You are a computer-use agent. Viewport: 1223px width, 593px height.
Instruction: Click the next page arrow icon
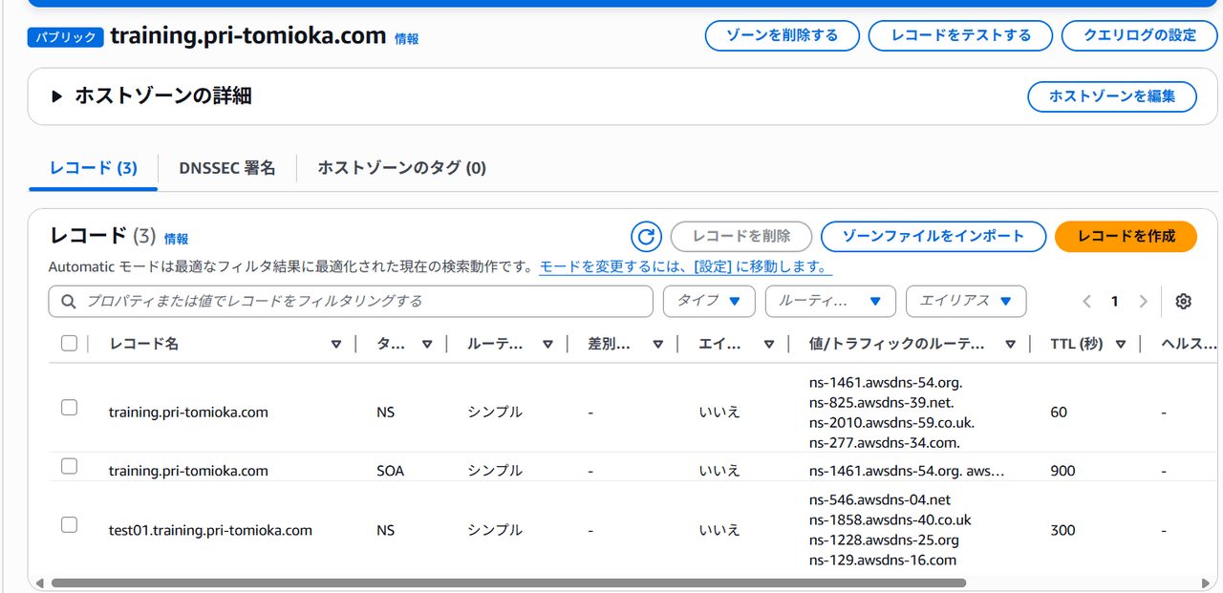click(x=1143, y=302)
